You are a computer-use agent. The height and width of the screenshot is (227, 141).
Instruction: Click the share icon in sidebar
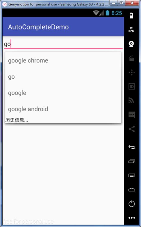pos(131,129)
